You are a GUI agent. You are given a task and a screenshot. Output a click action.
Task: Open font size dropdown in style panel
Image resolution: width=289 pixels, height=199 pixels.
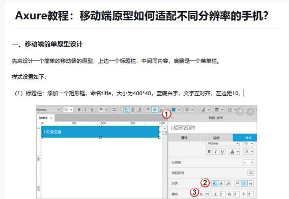(248, 144)
